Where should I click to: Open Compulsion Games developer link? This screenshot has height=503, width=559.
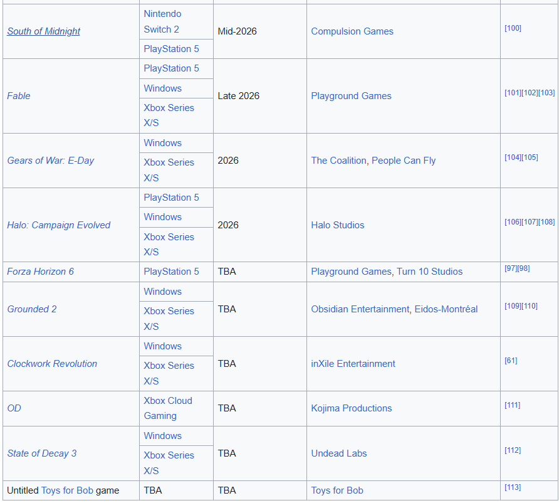pos(352,31)
